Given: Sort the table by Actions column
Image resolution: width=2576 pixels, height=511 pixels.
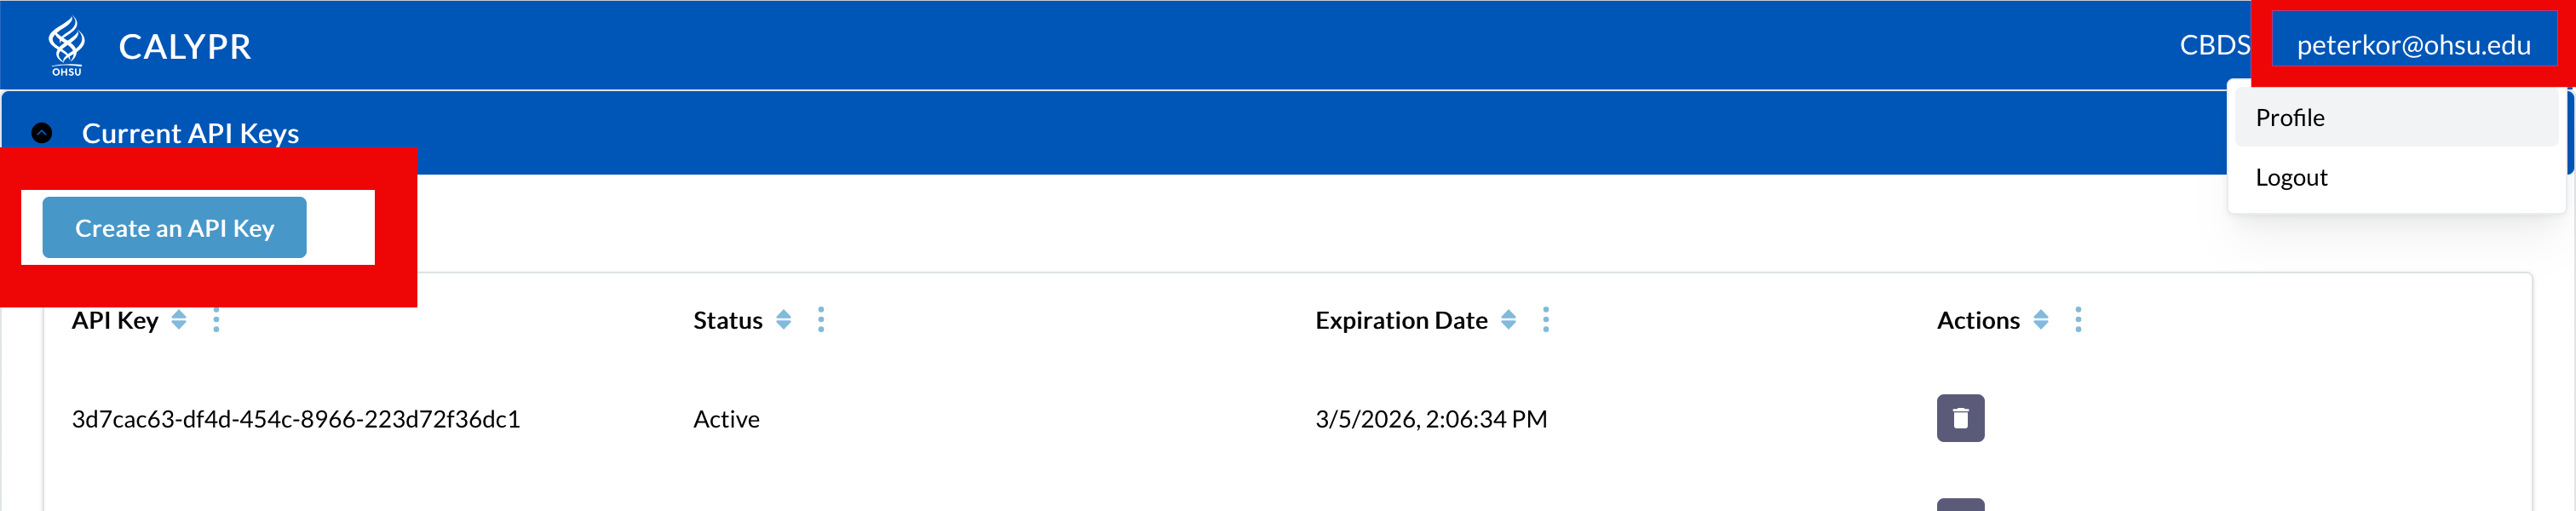Looking at the screenshot, I should point(2041,320).
